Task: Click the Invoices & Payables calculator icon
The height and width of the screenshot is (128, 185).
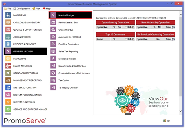Action: (x=8, y=44)
